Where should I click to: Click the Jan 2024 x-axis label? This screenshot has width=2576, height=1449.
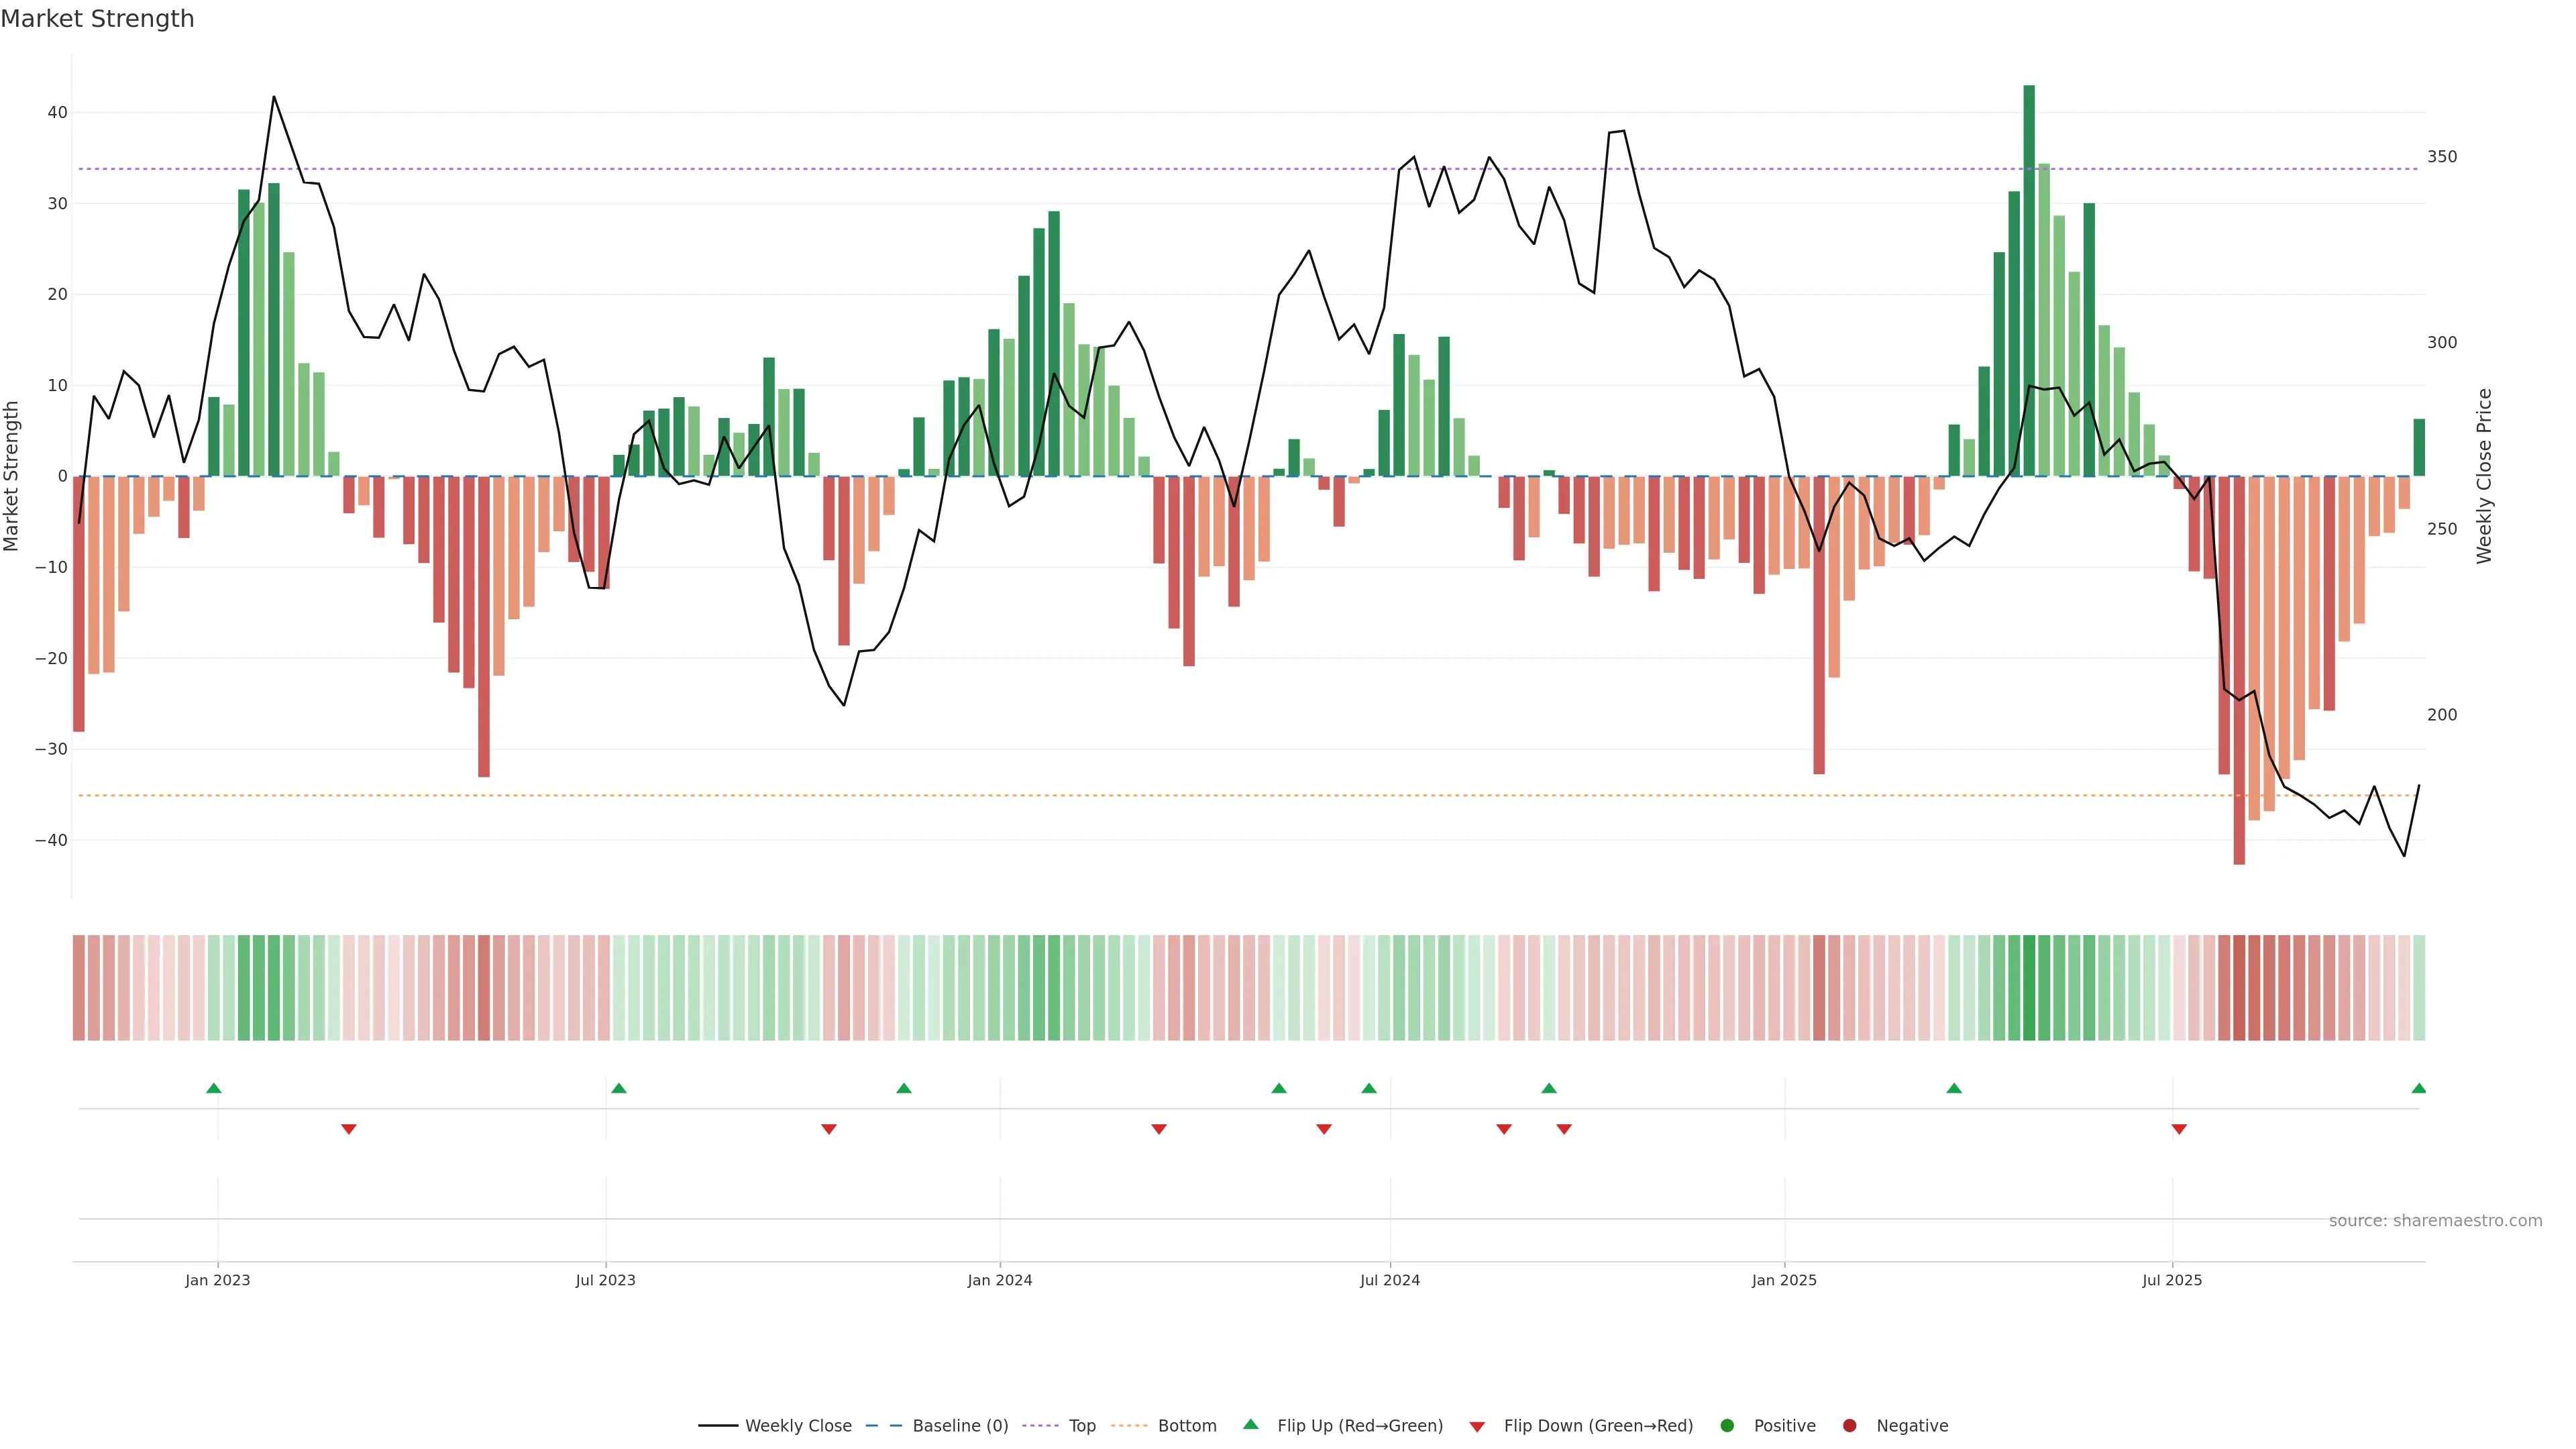click(x=999, y=1280)
